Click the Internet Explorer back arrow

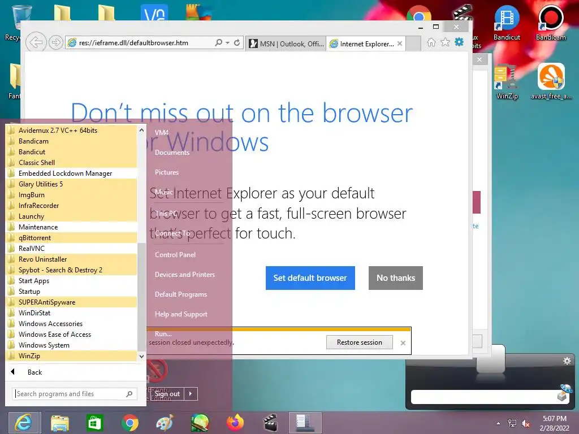[x=36, y=42]
